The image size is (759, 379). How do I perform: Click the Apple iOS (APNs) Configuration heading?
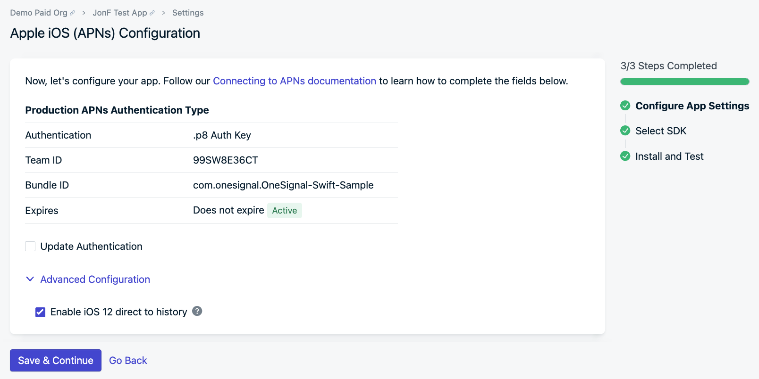coord(105,33)
